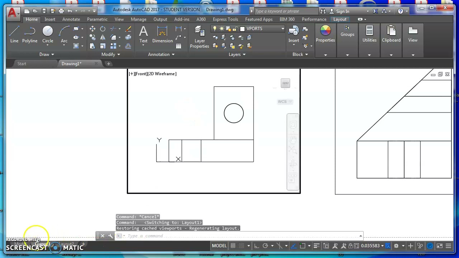Expand the Properties panel dropdown arrow

tap(325, 55)
